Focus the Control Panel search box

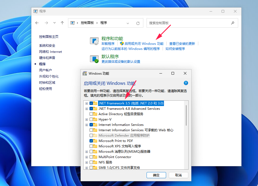pyautogui.click(x=192, y=23)
